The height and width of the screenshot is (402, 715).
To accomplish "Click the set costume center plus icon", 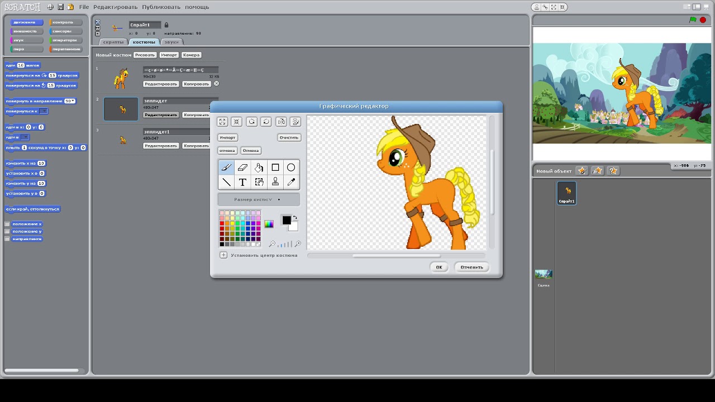I will (x=223, y=255).
